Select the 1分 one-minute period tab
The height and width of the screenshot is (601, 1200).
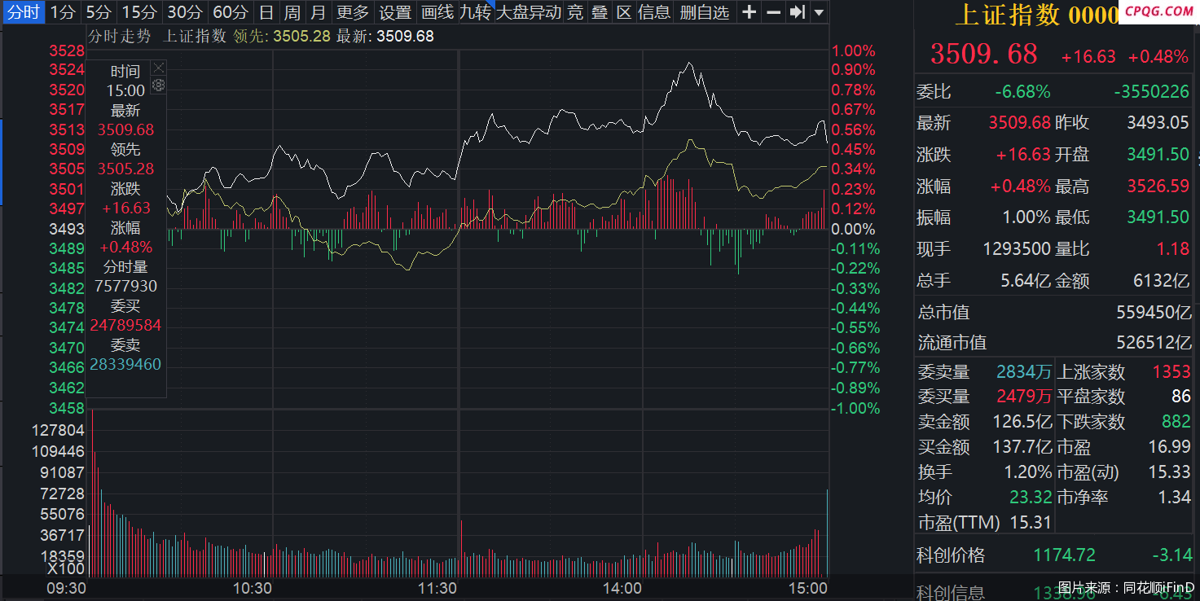point(63,12)
